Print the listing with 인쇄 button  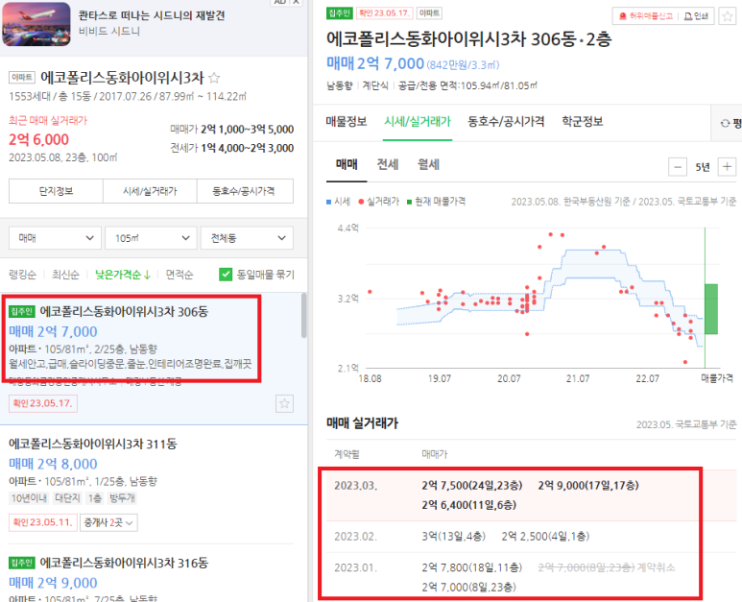point(697,16)
